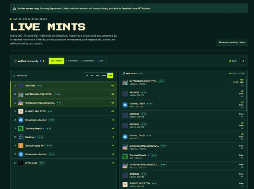Refresh the live mints feed
The height and width of the screenshot is (189, 254).
click(242, 61)
